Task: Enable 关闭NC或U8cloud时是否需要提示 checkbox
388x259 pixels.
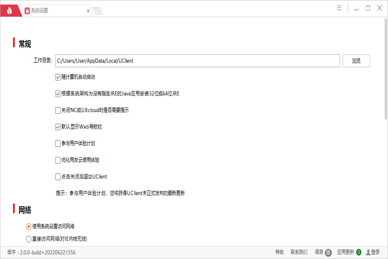Action: point(58,110)
